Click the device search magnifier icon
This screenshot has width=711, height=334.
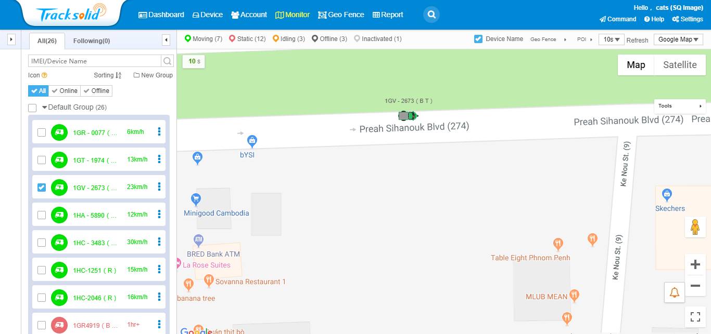[x=168, y=61]
